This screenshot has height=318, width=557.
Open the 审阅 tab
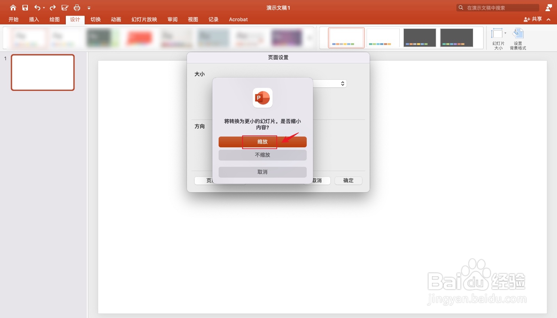[x=173, y=20]
